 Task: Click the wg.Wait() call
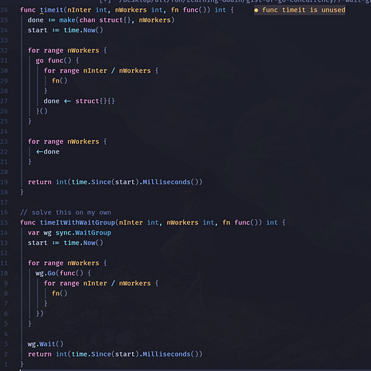(x=46, y=344)
